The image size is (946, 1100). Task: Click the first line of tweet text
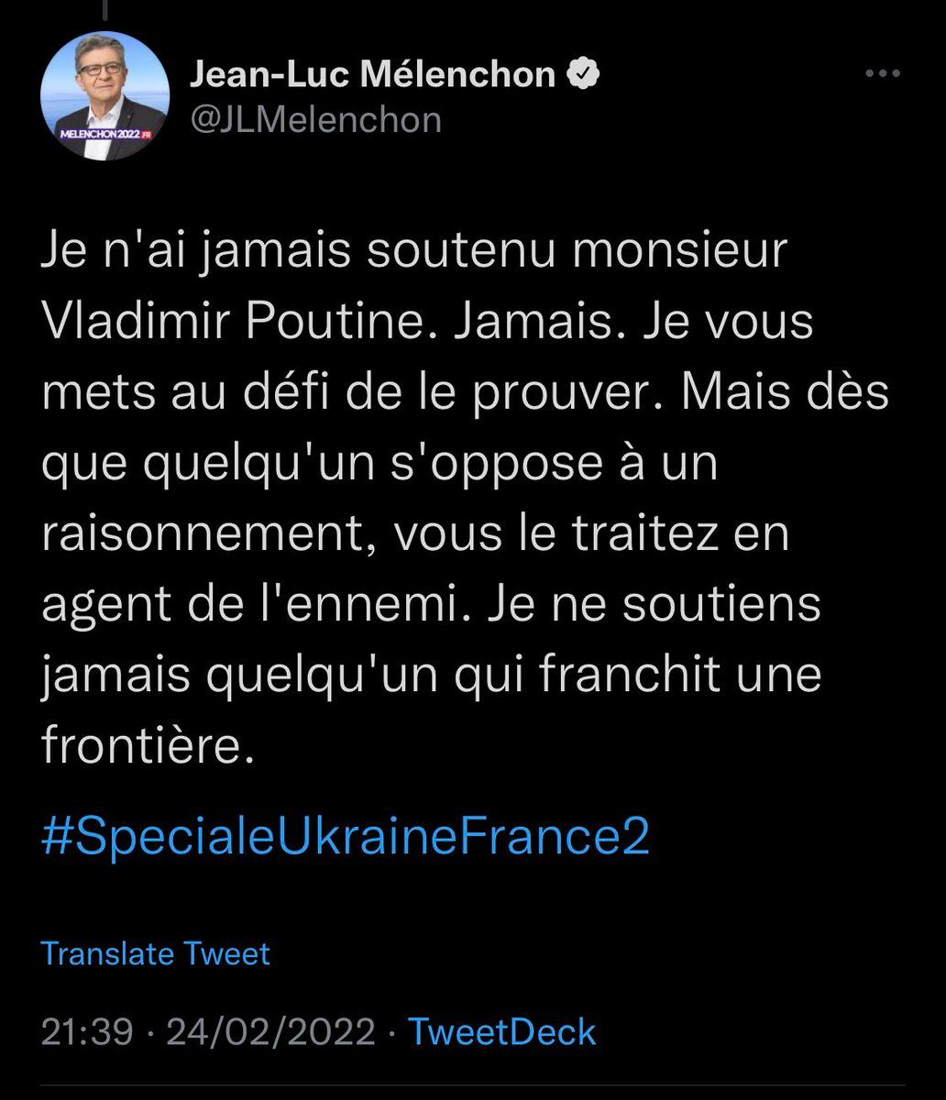[414, 252]
